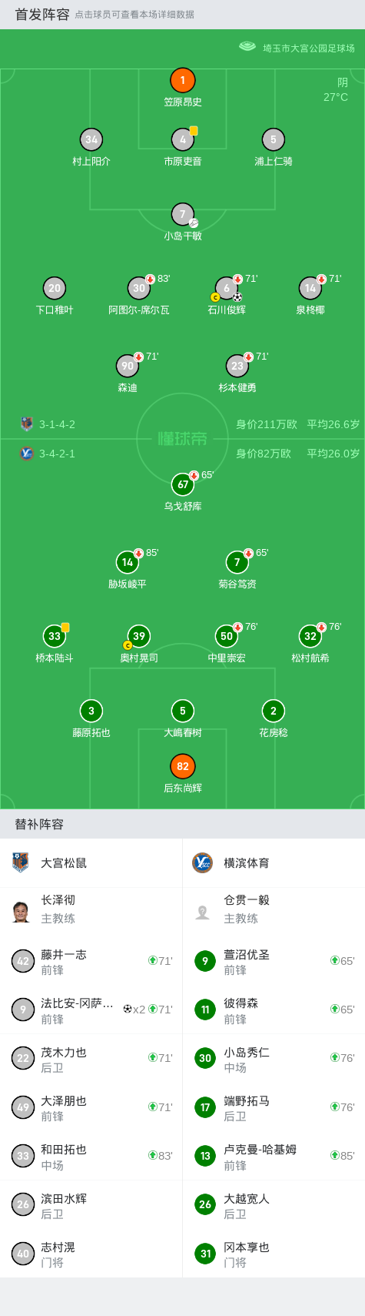
Task: Tap the 3-1-4-2 formation team badge
Action: click(x=27, y=424)
